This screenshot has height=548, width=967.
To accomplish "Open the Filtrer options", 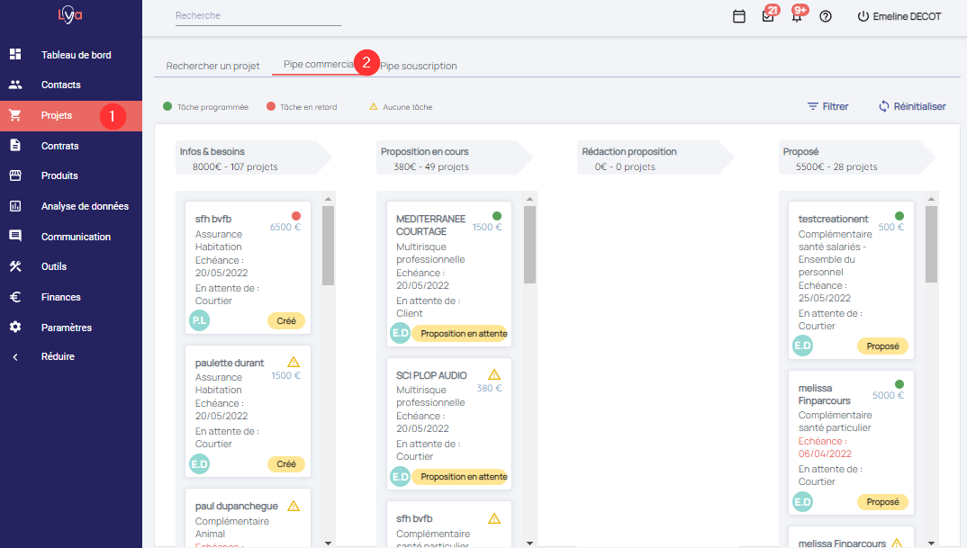I will tap(827, 106).
